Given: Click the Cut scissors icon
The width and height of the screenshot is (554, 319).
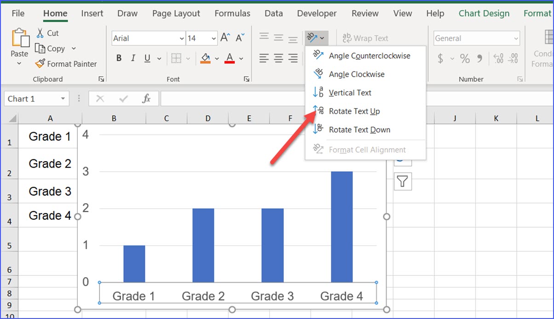Looking at the screenshot, I should click(x=41, y=33).
